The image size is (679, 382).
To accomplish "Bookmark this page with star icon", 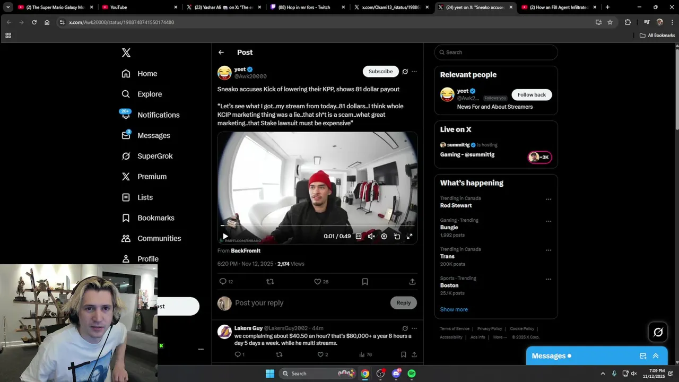I will pos(610,22).
